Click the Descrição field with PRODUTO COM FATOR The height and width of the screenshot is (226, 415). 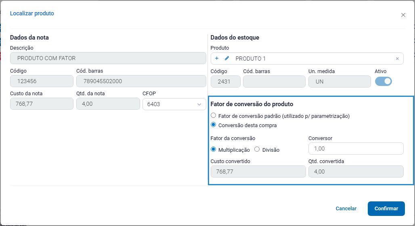point(108,58)
